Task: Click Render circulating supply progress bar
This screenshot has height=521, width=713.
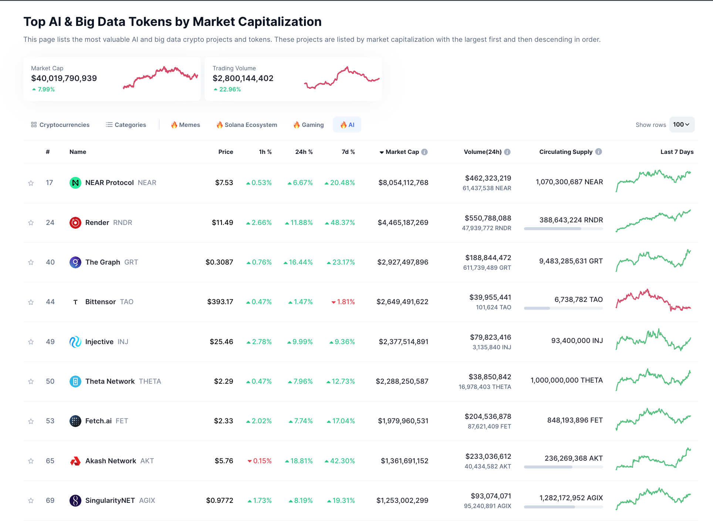Action: coord(563,229)
